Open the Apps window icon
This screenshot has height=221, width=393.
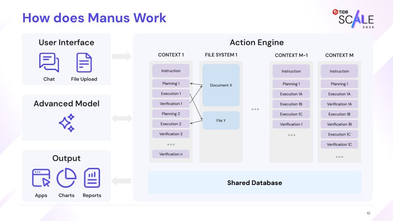point(41,178)
